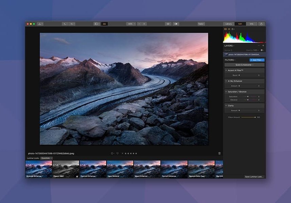The width and height of the screenshot is (291, 203).
Task: Open the history list dropdown
Action: [72, 24]
